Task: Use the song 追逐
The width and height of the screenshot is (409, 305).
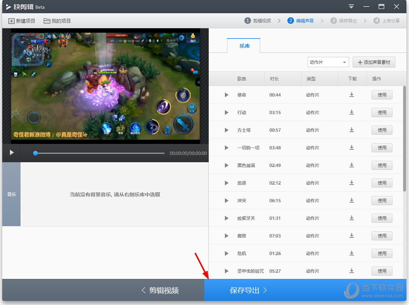Action: (x=382, y=183)
